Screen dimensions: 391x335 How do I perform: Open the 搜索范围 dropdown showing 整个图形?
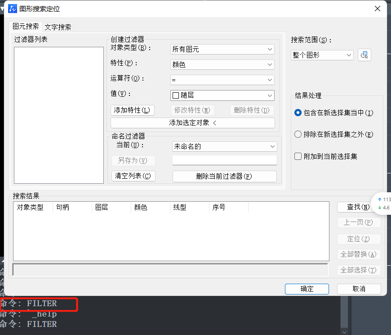pyautogui.click(x=322, y=55)
